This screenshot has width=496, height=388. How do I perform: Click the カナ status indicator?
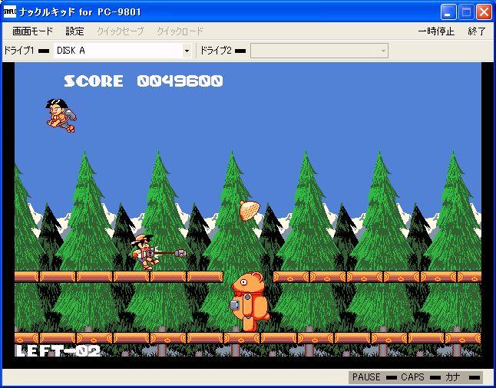coord(453,377)
